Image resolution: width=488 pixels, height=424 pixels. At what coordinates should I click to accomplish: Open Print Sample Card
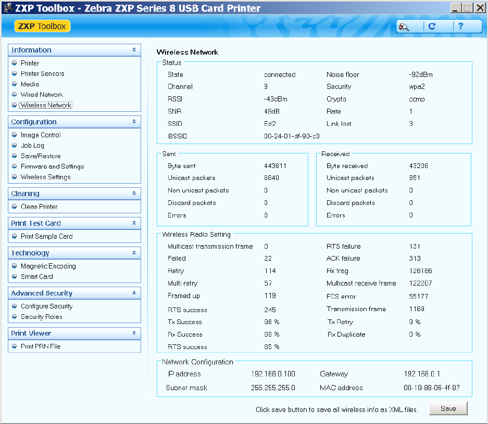(47, 236)
